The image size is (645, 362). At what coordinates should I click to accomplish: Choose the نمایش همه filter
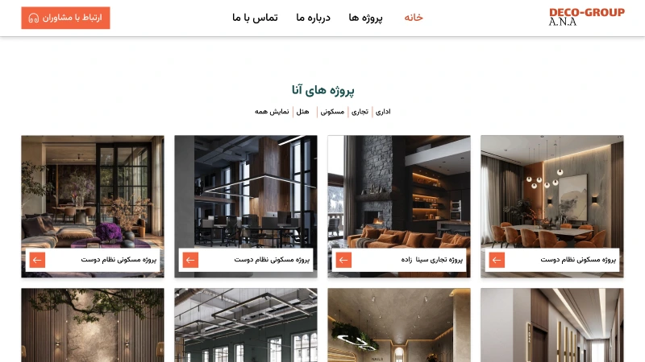pos(272,112)
